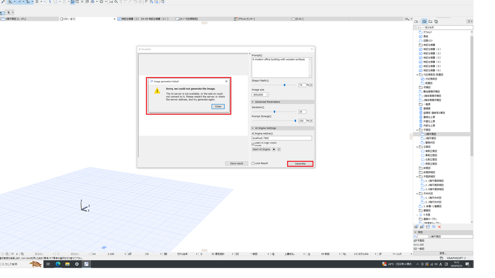Image resolution: width=495 pixels, height=278 pixels.
Task: Collapse the 立面図 folder in navigator
Action: [x=417, y=147]
